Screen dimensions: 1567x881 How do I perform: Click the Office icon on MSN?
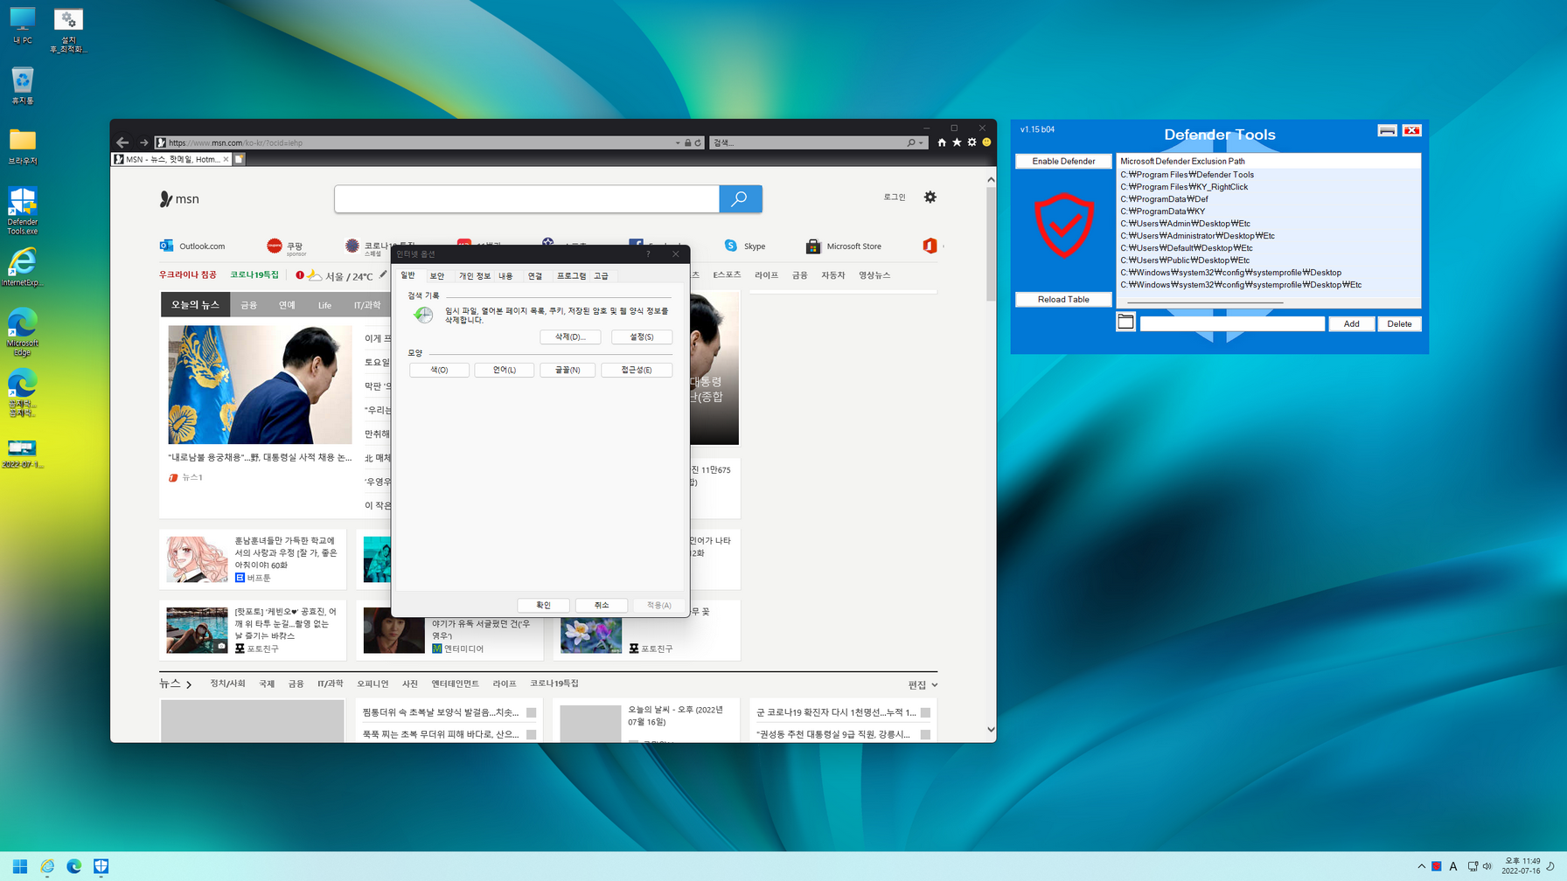click(x=930, y=246)
